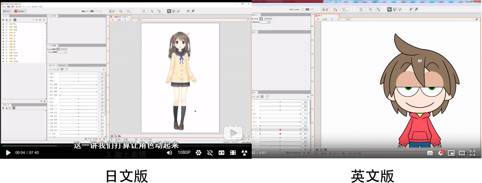Select the インスペクタ tab
The height and width of the screenshot is (183, 482).
coord(53,16)
